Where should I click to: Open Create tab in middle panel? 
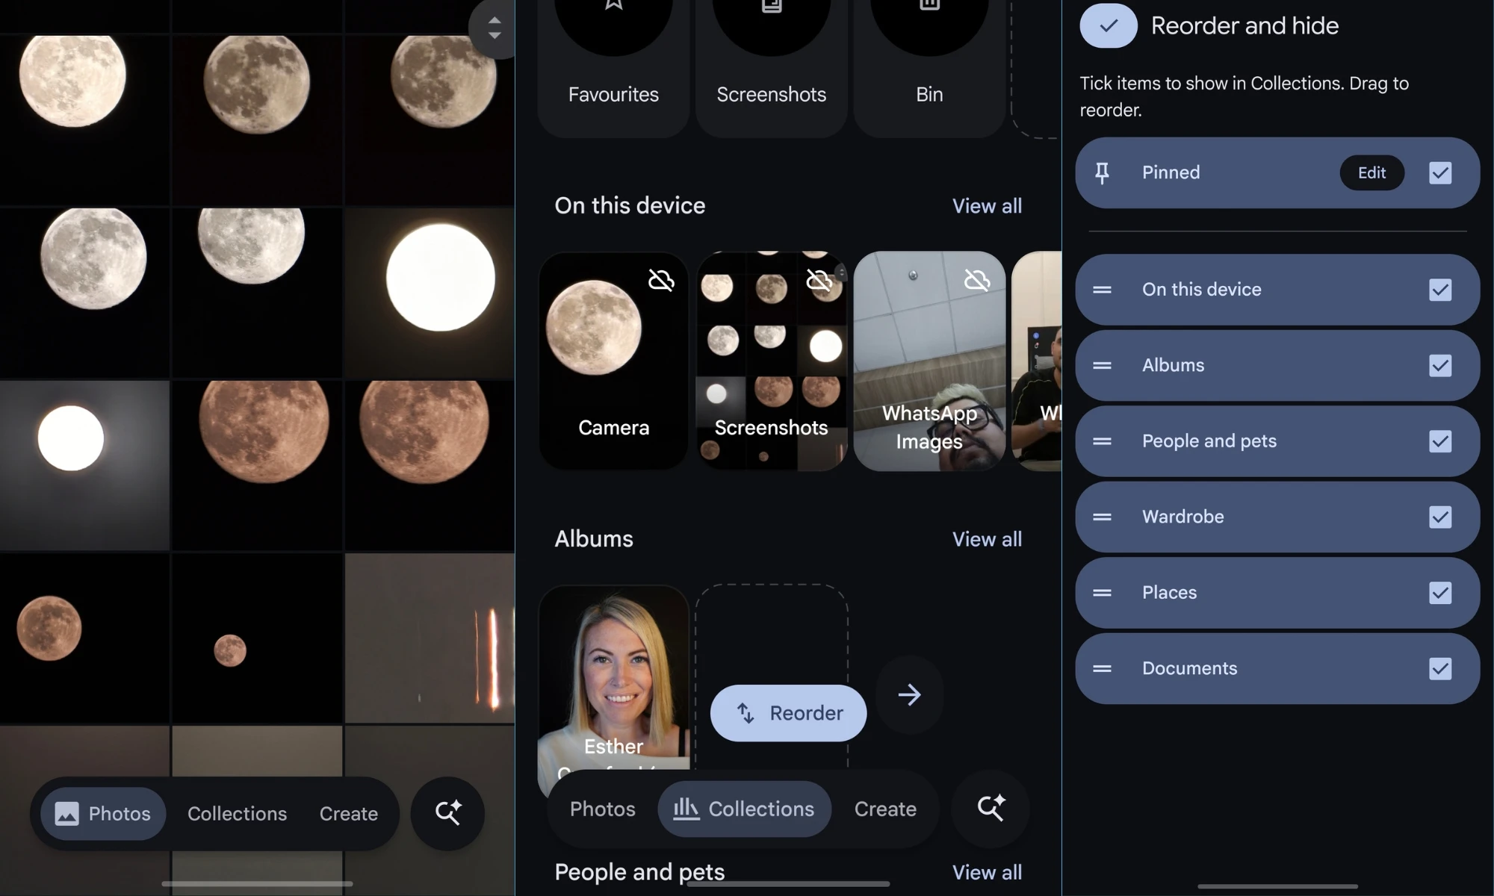click(x=885, y=809)
